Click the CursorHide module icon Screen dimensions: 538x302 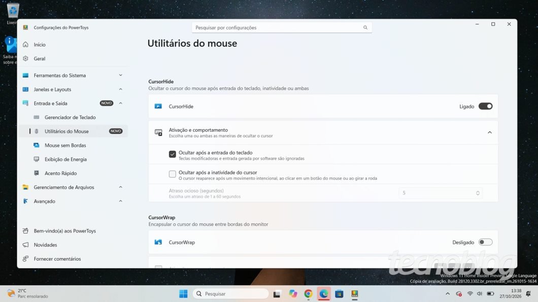158,106
